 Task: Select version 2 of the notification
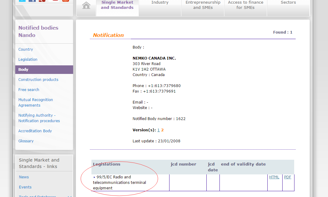coord(162,130)
